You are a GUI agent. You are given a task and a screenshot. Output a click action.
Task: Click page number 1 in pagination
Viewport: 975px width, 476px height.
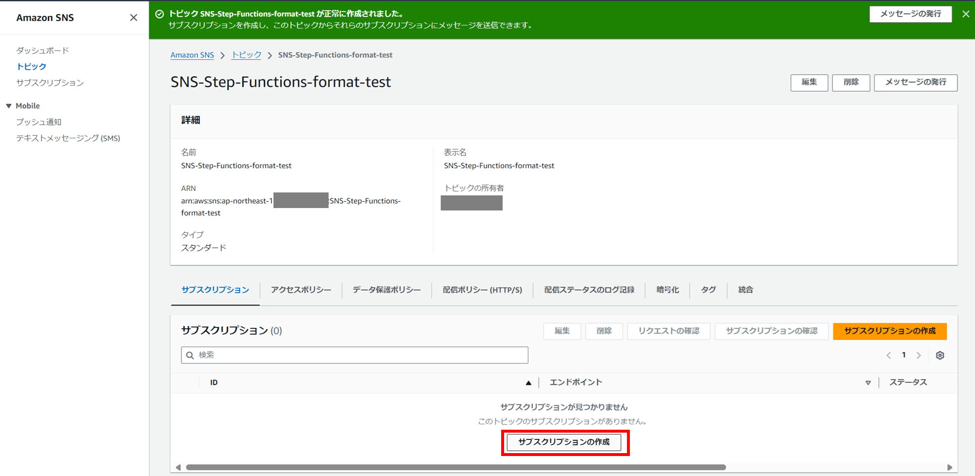click(904, 355)
